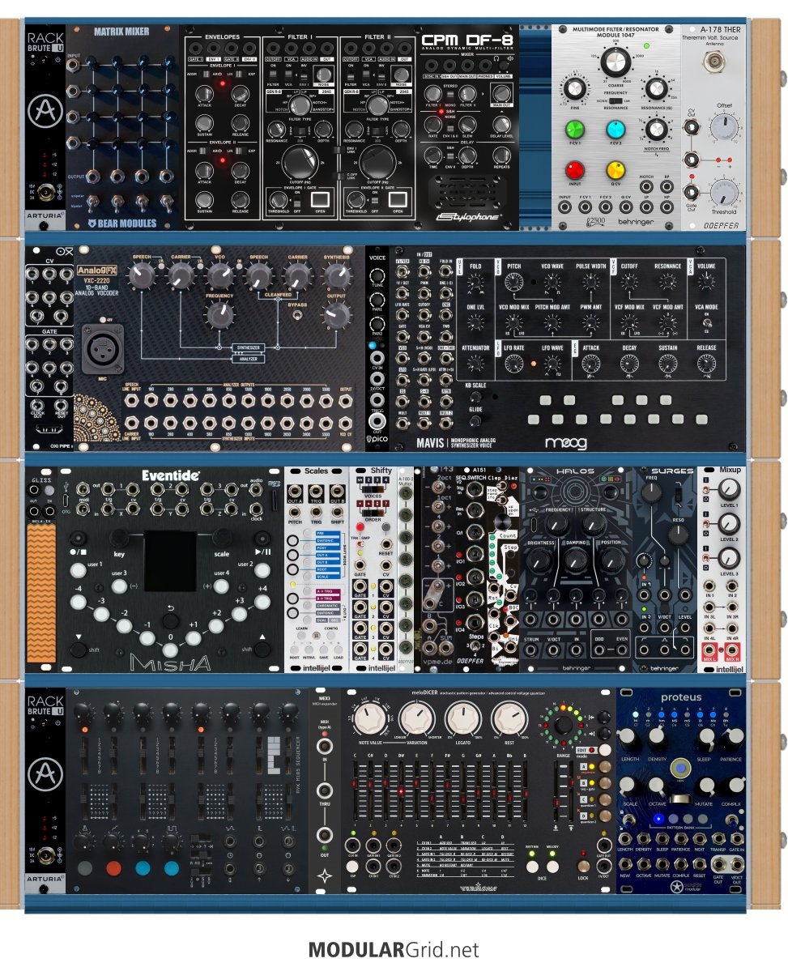
Task: Click the Misha undo arrow button
Action: click(170, 621)
